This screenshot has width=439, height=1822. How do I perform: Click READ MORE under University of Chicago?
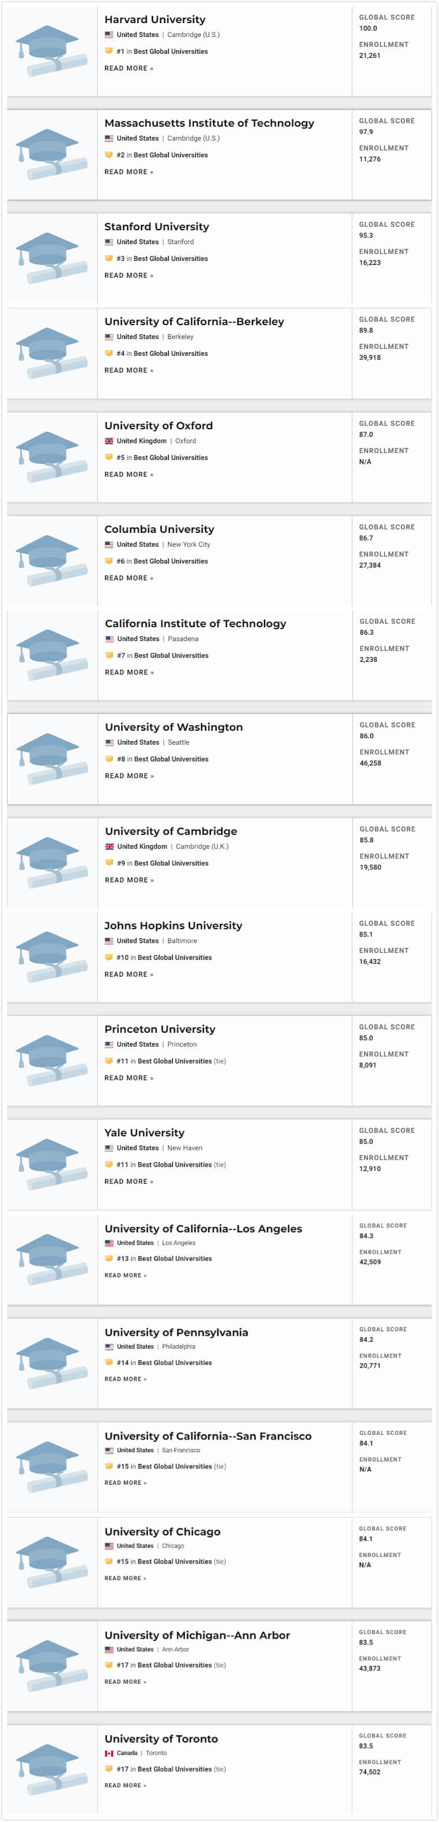[125, 1578]
